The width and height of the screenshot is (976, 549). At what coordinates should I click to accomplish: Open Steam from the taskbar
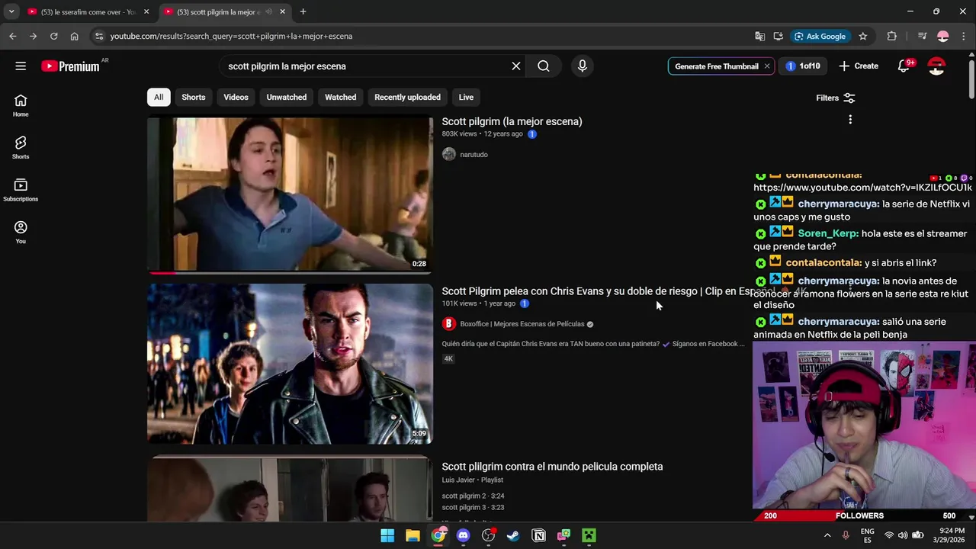click(513, 535)
